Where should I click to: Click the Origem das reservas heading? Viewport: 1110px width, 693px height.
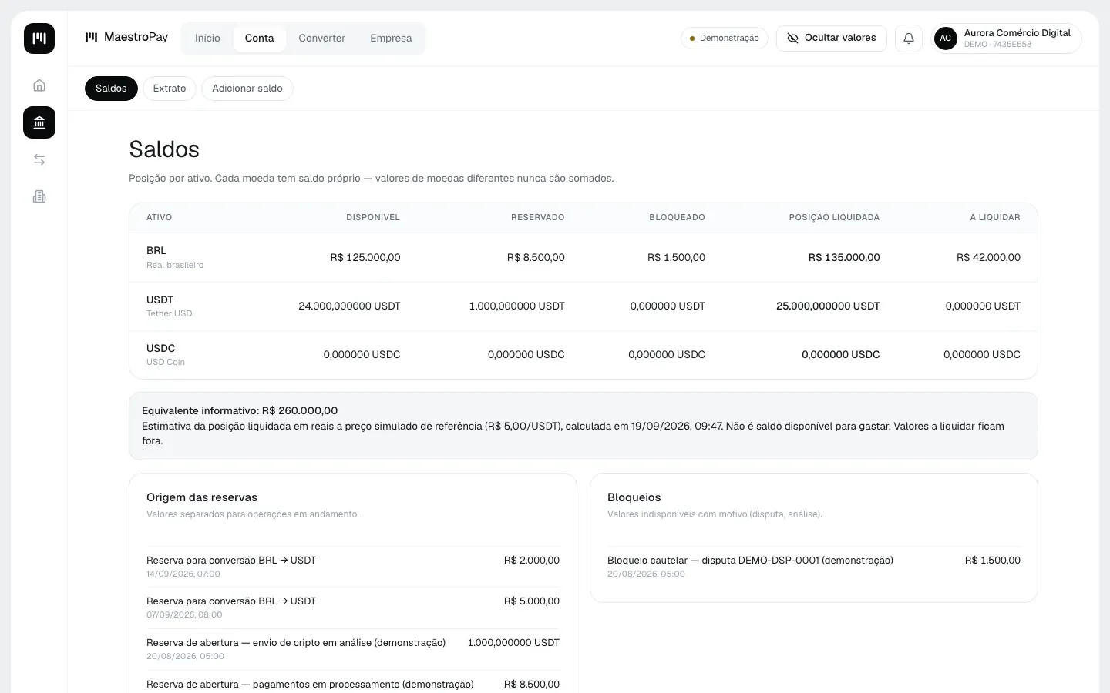[202, 497]
